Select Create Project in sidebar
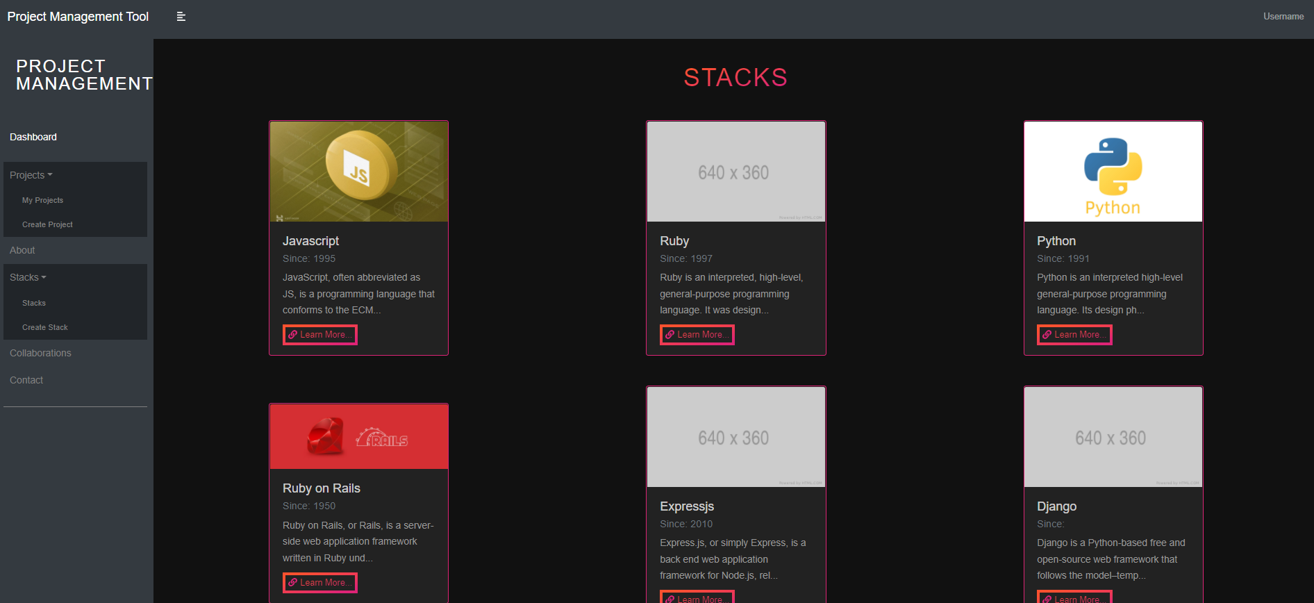1314x603 pixels. click(47, 224)
